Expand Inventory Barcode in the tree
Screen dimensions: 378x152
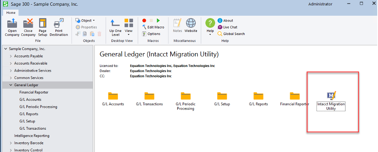[11, 143]
